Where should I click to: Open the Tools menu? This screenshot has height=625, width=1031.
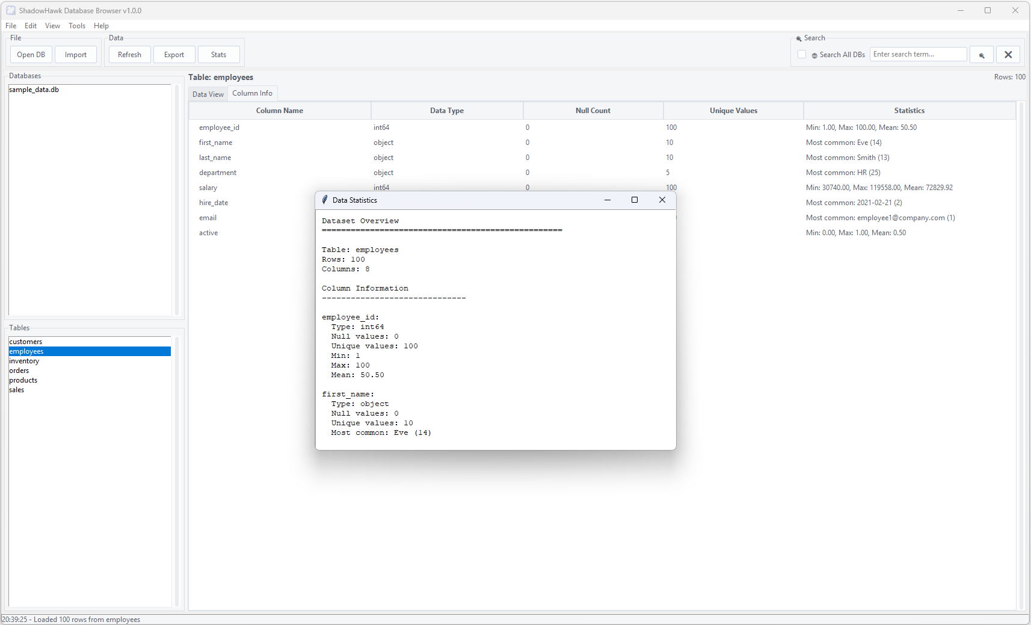77,26
